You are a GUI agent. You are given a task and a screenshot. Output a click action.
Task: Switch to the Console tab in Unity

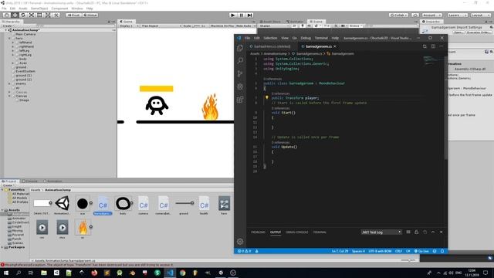pyautogui.click(x=29, y=181)
